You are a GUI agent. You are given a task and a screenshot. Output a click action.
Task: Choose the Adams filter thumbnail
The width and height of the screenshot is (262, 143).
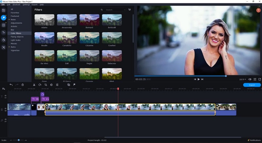[x=45, y=20]
